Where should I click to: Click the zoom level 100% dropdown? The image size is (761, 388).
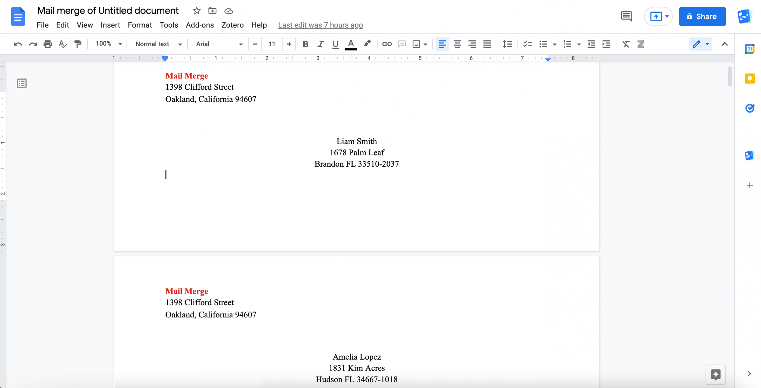point(108,44)
